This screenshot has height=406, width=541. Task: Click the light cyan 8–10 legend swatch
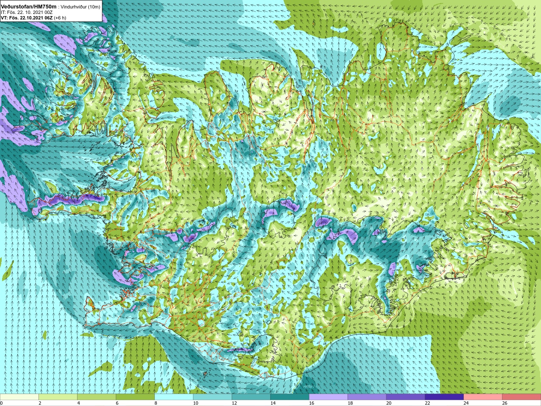(x=174, y=397)
